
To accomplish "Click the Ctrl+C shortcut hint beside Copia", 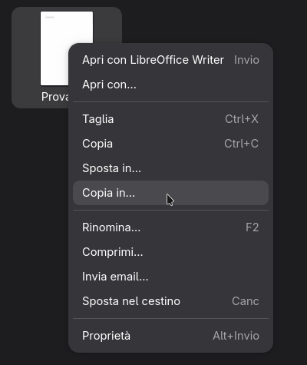I will (242, 144).
